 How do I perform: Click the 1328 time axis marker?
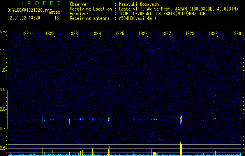click(190, 33)
